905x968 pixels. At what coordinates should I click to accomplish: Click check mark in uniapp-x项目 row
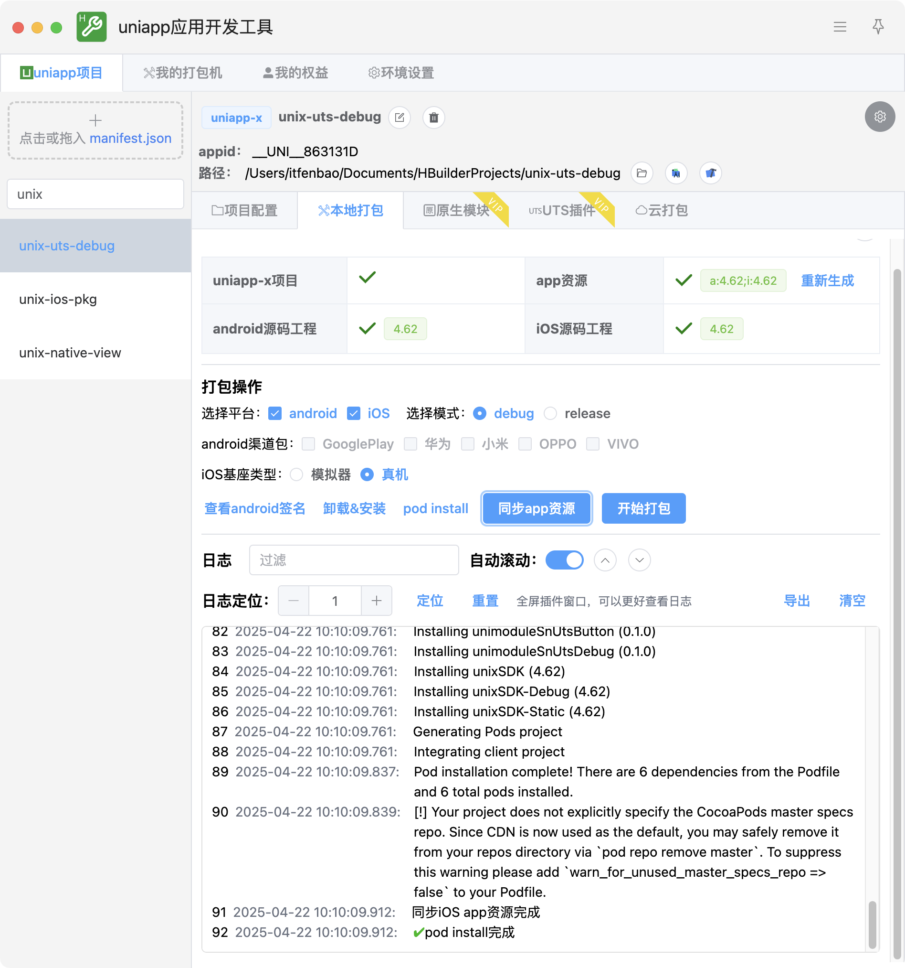coord(368,278)
